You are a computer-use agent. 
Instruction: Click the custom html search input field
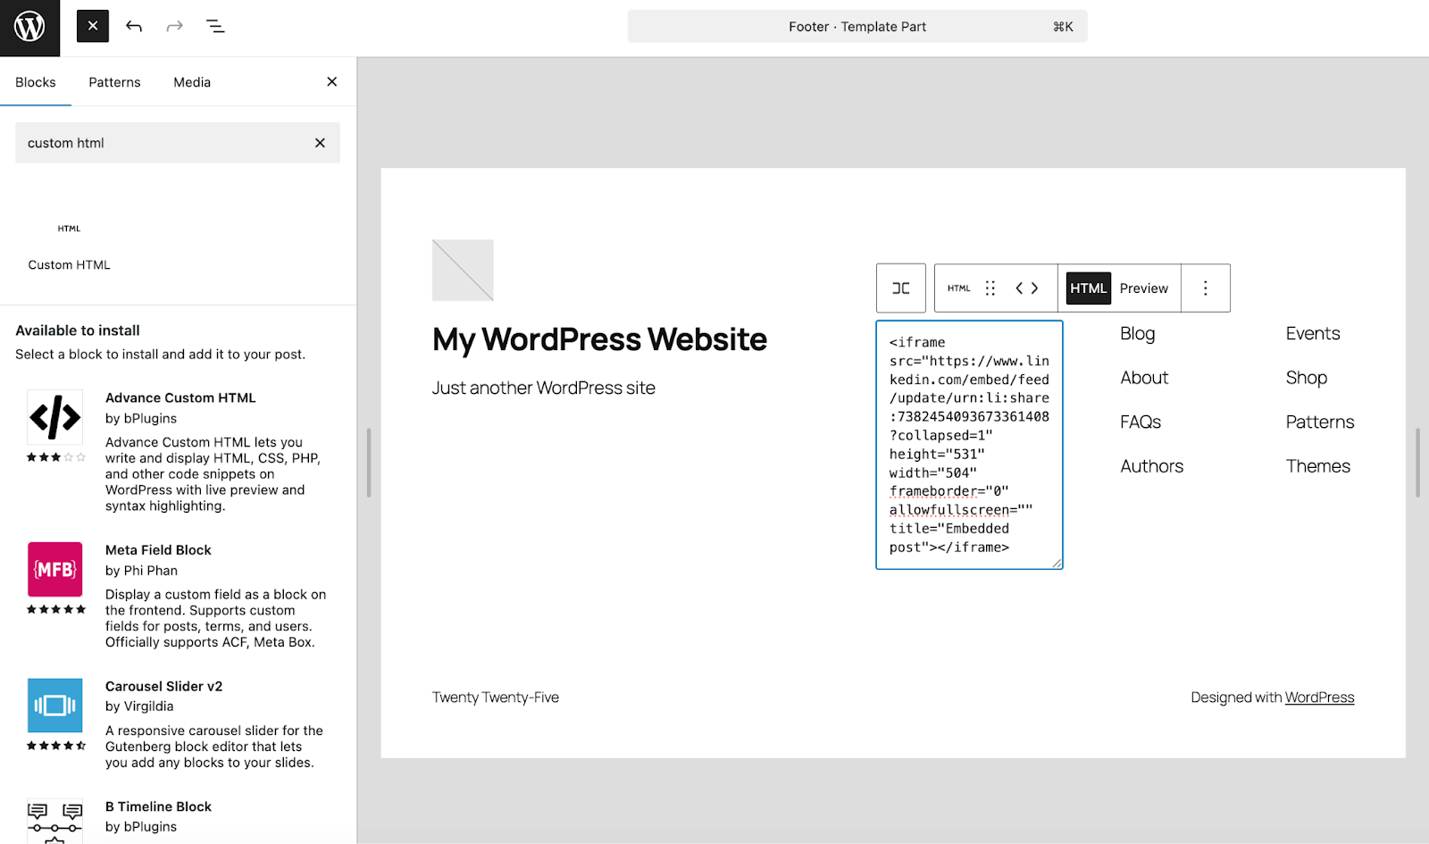point(161,142)
